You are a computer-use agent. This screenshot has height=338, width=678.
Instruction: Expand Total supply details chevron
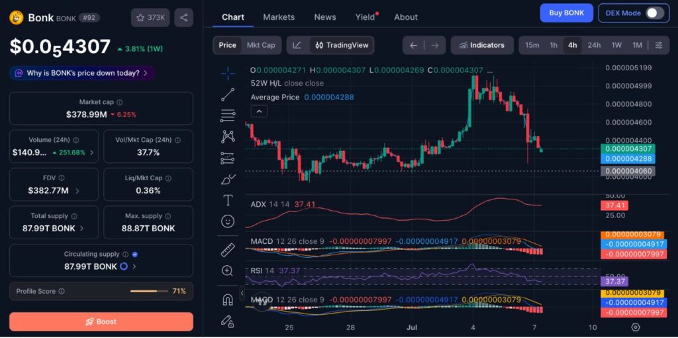click(x=82, y=228)
